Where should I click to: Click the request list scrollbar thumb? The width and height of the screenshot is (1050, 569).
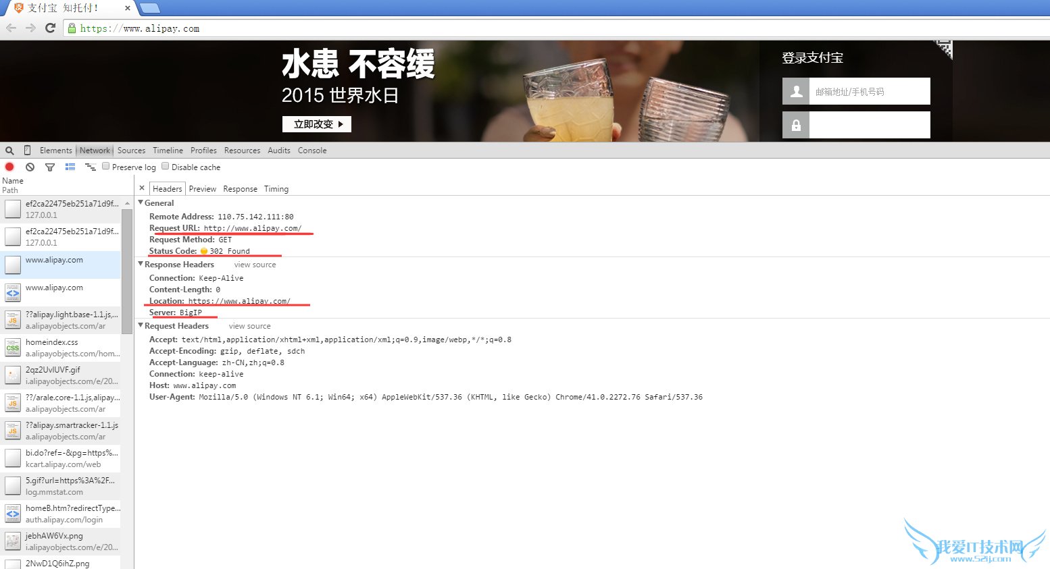127,271
